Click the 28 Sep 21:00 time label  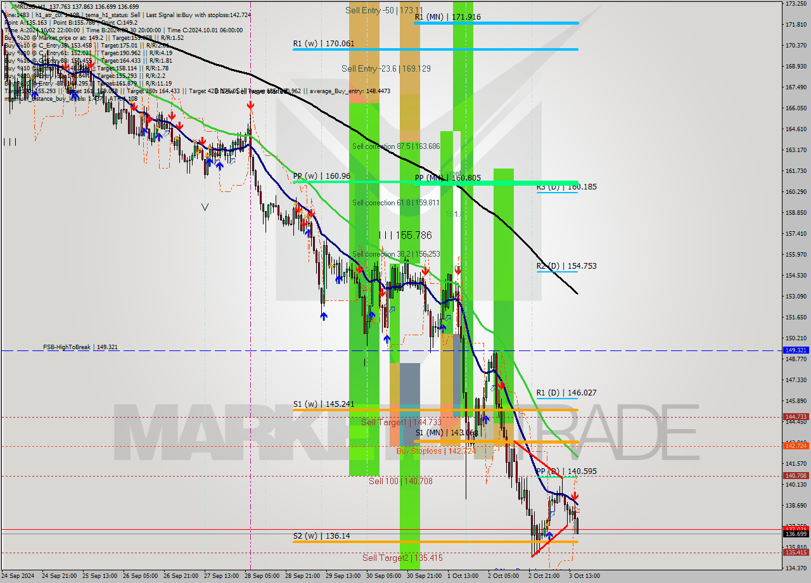pyautogui.click(x=302, y=576)
